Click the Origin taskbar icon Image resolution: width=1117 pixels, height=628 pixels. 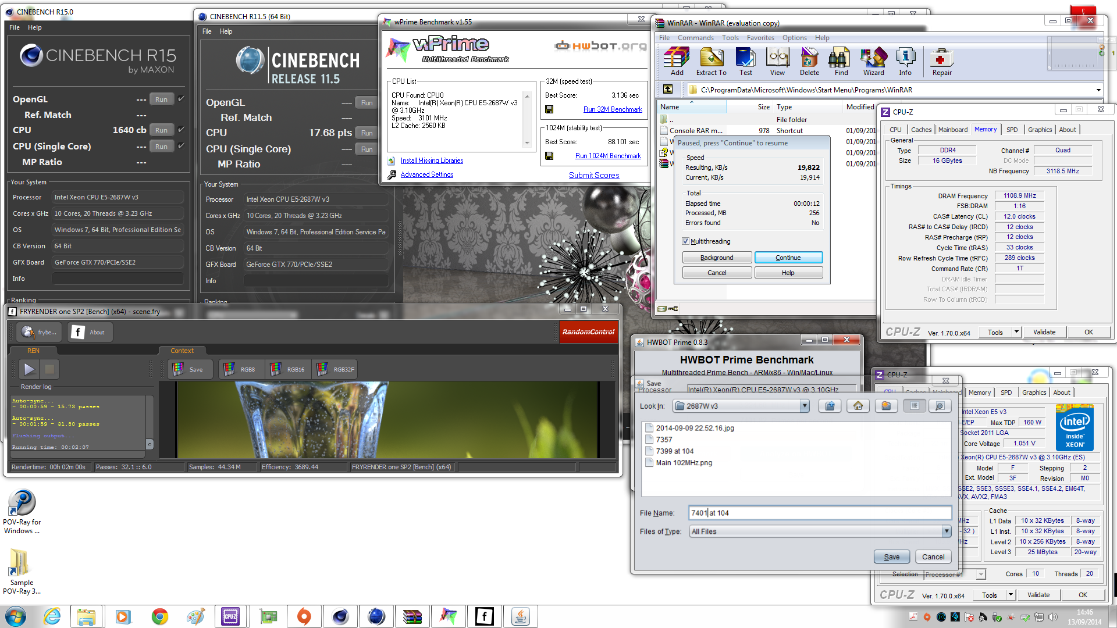coord(304,616)
